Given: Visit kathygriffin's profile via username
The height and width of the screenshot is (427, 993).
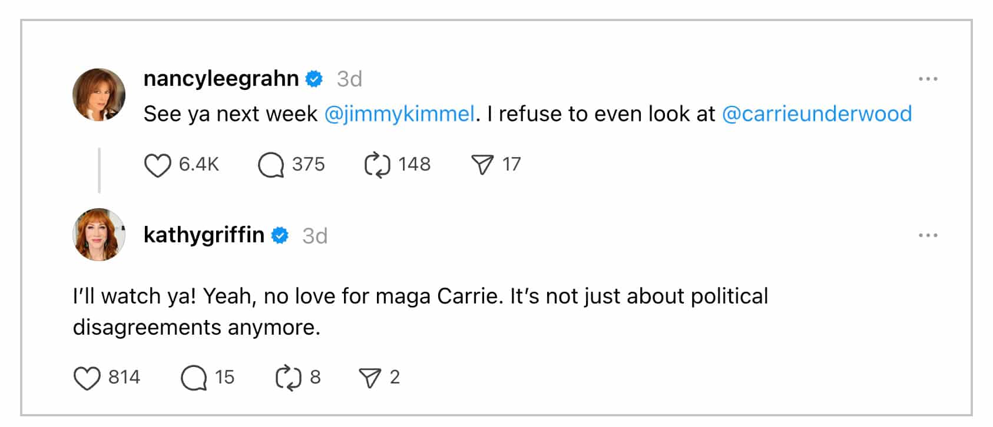Looking at the screenshot, I should click(x=204, y=235).
